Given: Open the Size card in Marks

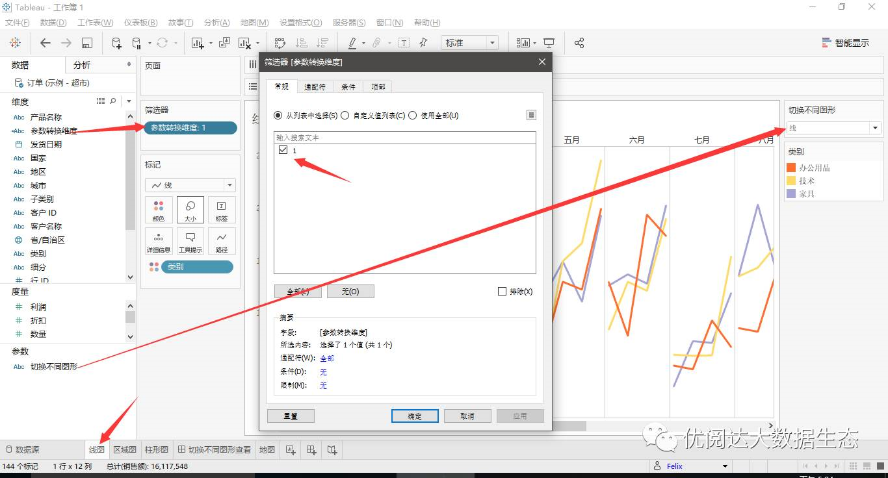Looking at the screenshot, I should click(x=190, y=210).
